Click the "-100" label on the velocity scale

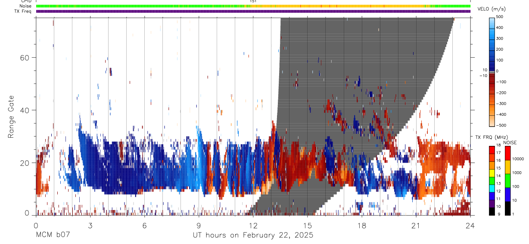500,82
